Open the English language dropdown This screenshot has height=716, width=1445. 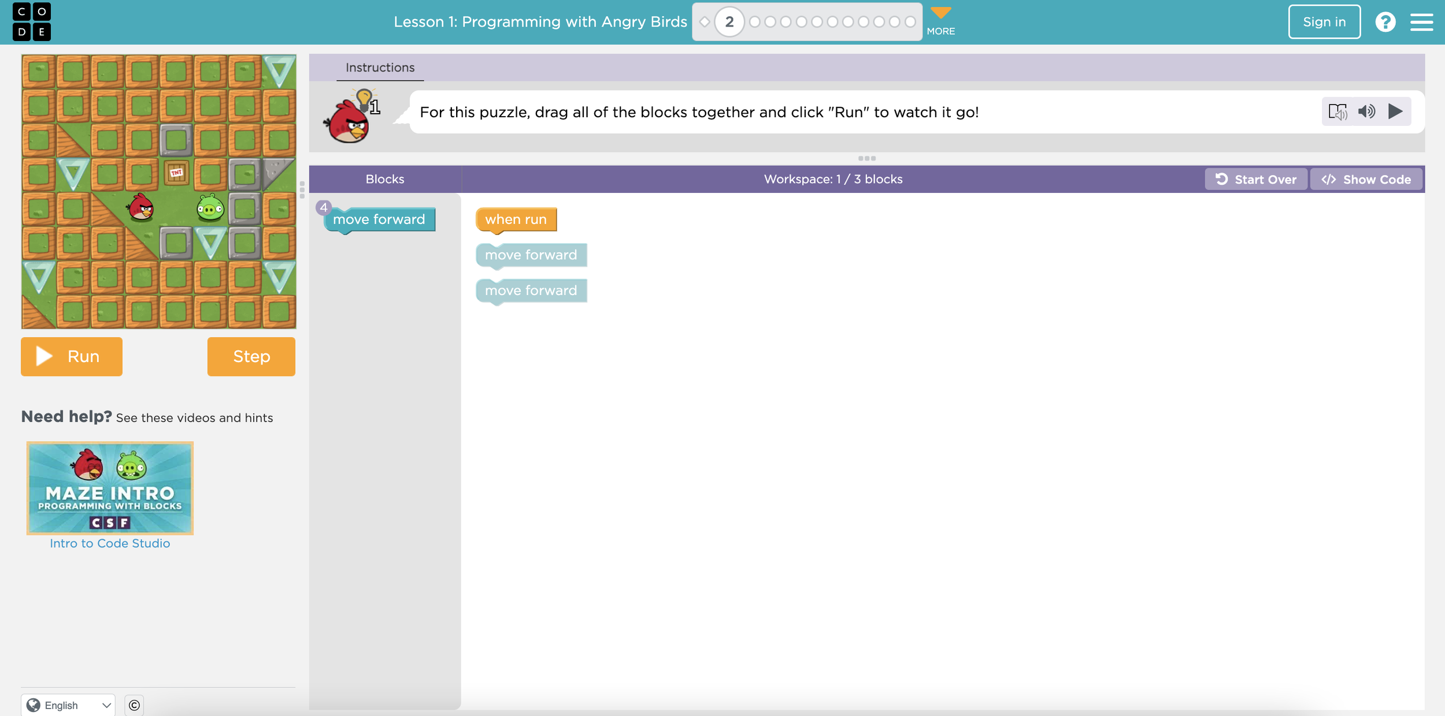(68, 705)
